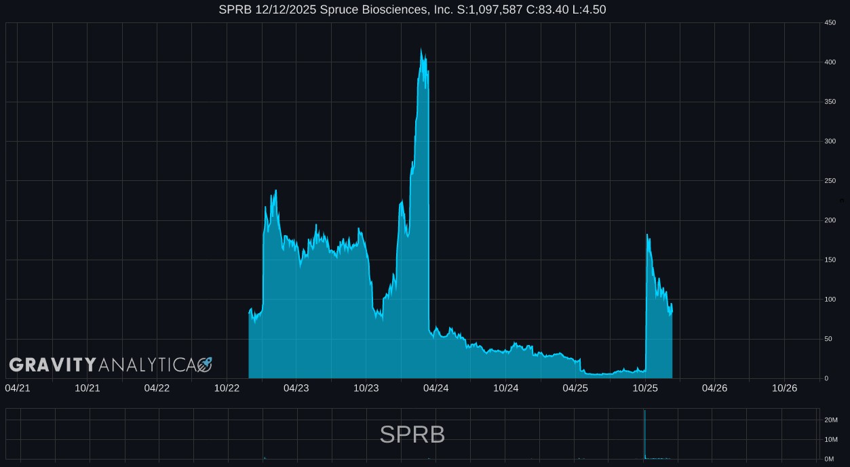Click the 250 price label on y-axis
Viewport: 850px width, 467px height.
[830, 181]
